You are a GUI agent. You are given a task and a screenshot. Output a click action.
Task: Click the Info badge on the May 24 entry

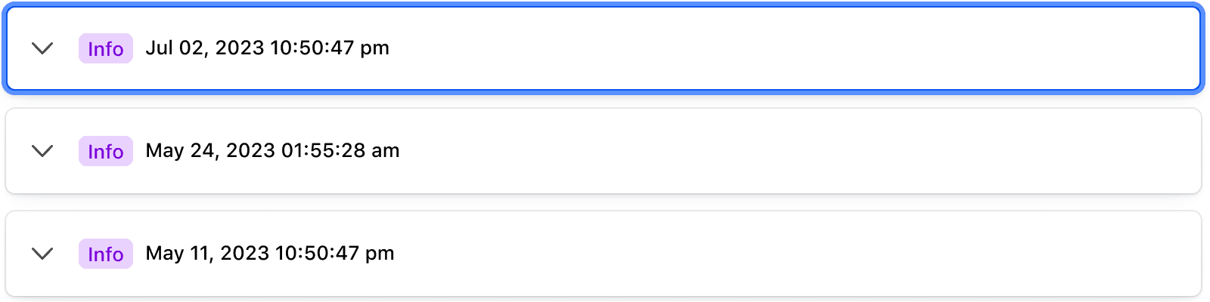106,151
